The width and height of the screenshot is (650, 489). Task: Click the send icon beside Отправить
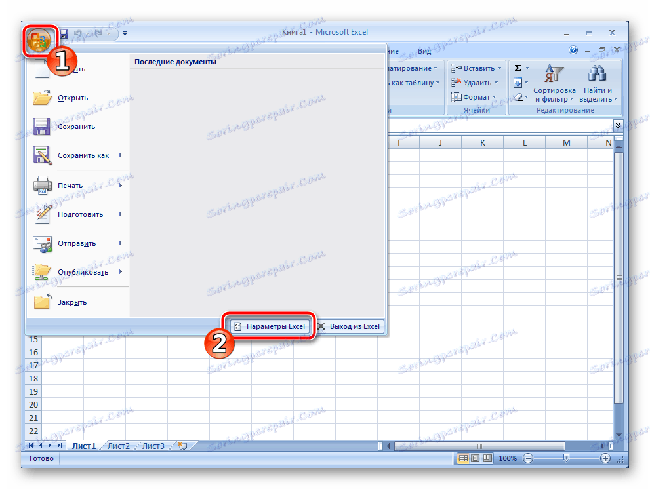pos(43,244)
